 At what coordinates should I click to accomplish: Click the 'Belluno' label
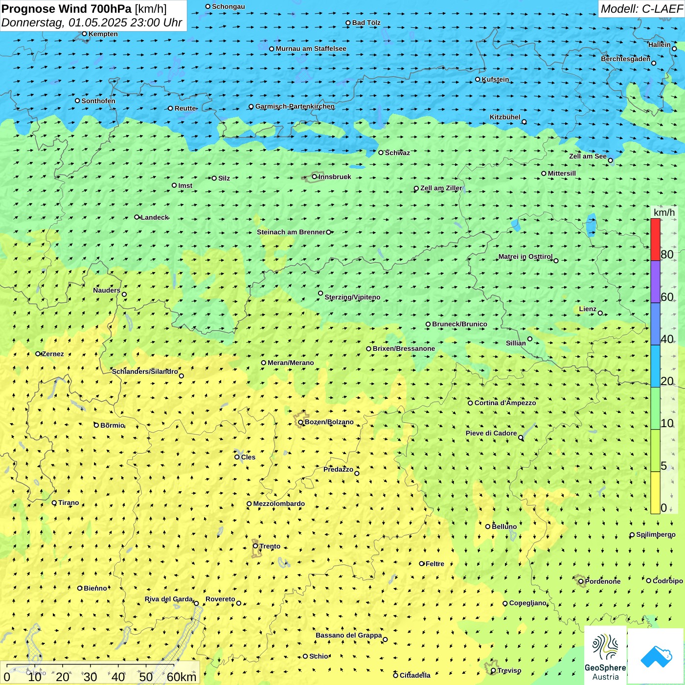coord(504,526)
